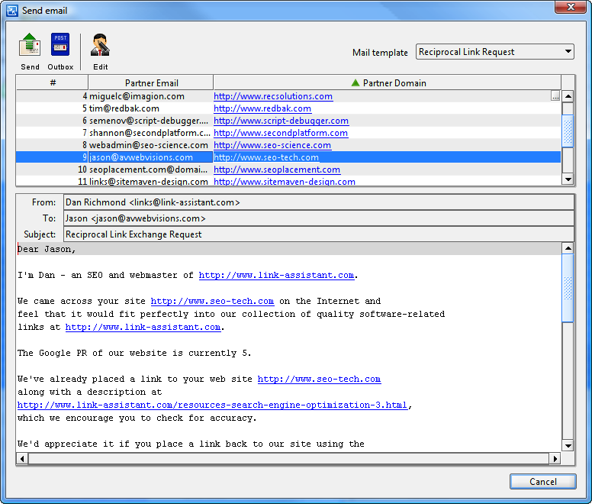This screenshot has height=504, width=592.
Task: Click the horizontal scroll right arrow
Action: point(555,459)
